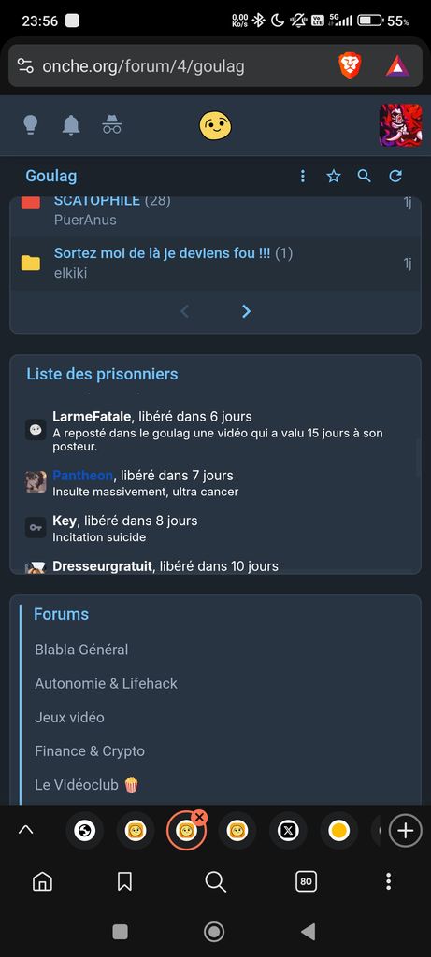Open the user profile avatar
This screenshot has width=431, height=957.
coord(400,125)
